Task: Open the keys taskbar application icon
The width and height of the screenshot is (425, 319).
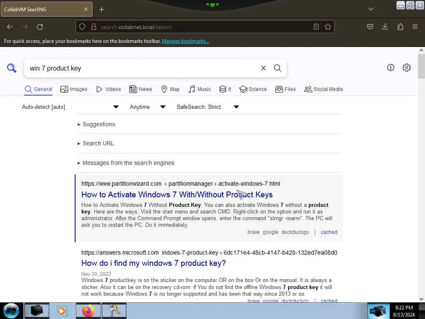Action: (x=114, y=311)
